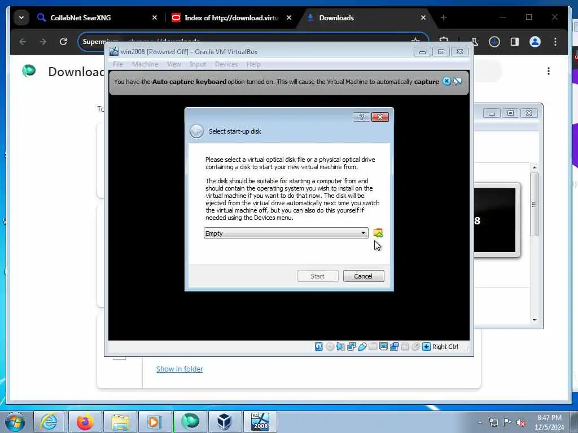The width and height of the screenshot is (578, 433).
Task: Click the browser back arrow
Action: [x=23, y=42]
